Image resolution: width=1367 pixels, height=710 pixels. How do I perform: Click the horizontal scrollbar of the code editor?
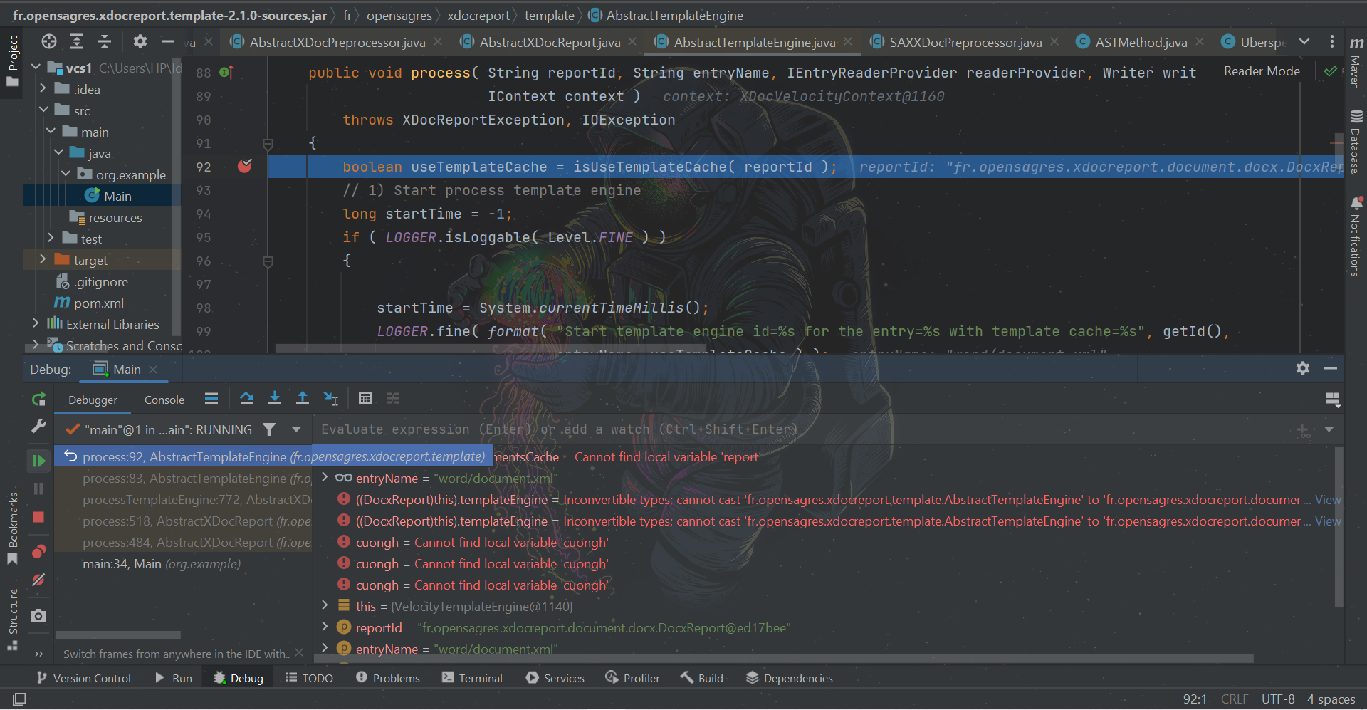point(491,348)
